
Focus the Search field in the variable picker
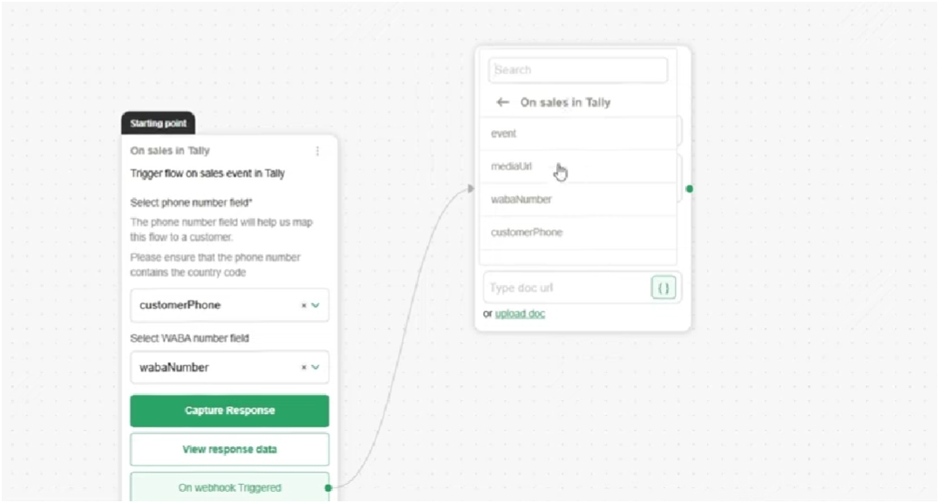point(578,70)
